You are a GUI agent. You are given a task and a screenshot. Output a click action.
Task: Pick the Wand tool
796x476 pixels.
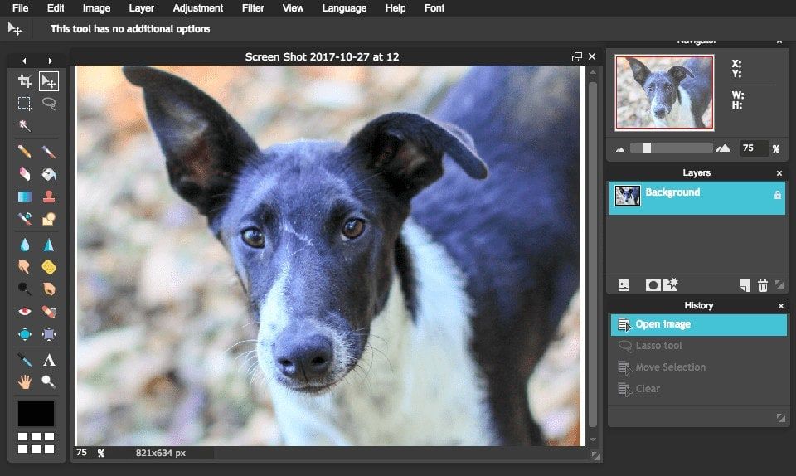point(25,126)
